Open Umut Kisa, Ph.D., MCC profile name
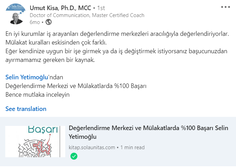 [x=60, y=8]
